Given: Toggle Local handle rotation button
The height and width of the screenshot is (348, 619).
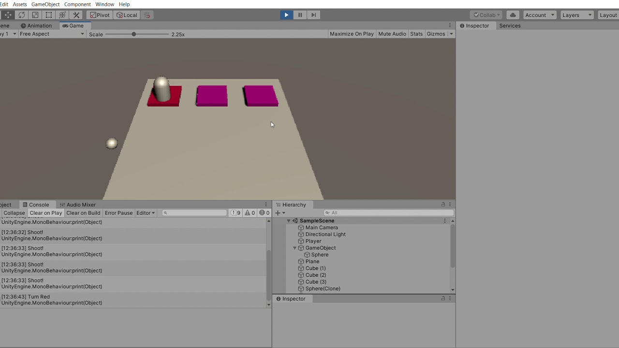Looking at the screenshot, I should 127,15.
